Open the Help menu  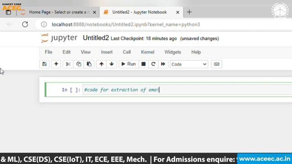[x=196, y=52]
